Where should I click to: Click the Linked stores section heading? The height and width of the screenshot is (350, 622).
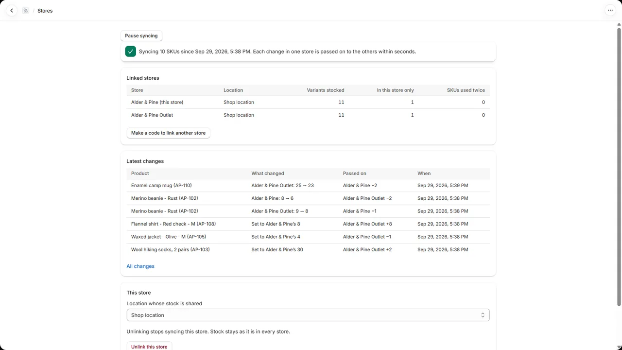pos(143,78)
